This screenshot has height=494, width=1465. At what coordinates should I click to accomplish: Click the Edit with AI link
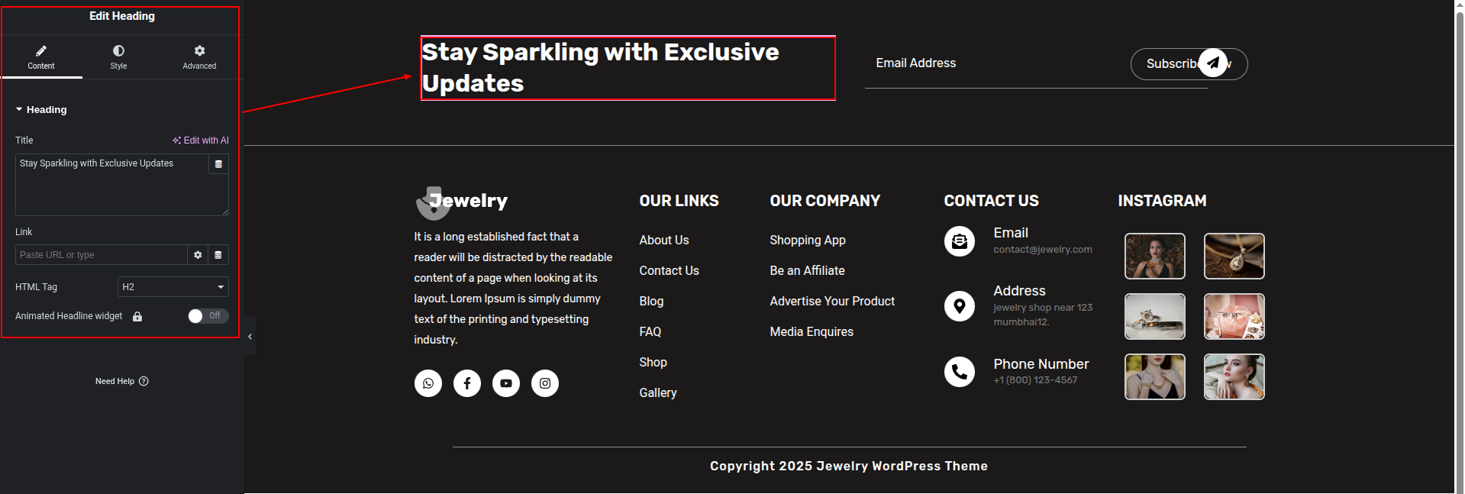(x=201, y=140)
